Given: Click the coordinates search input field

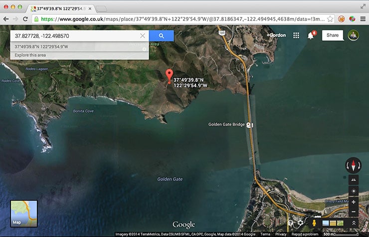Looking at the screenshot, I should point(75,36).
